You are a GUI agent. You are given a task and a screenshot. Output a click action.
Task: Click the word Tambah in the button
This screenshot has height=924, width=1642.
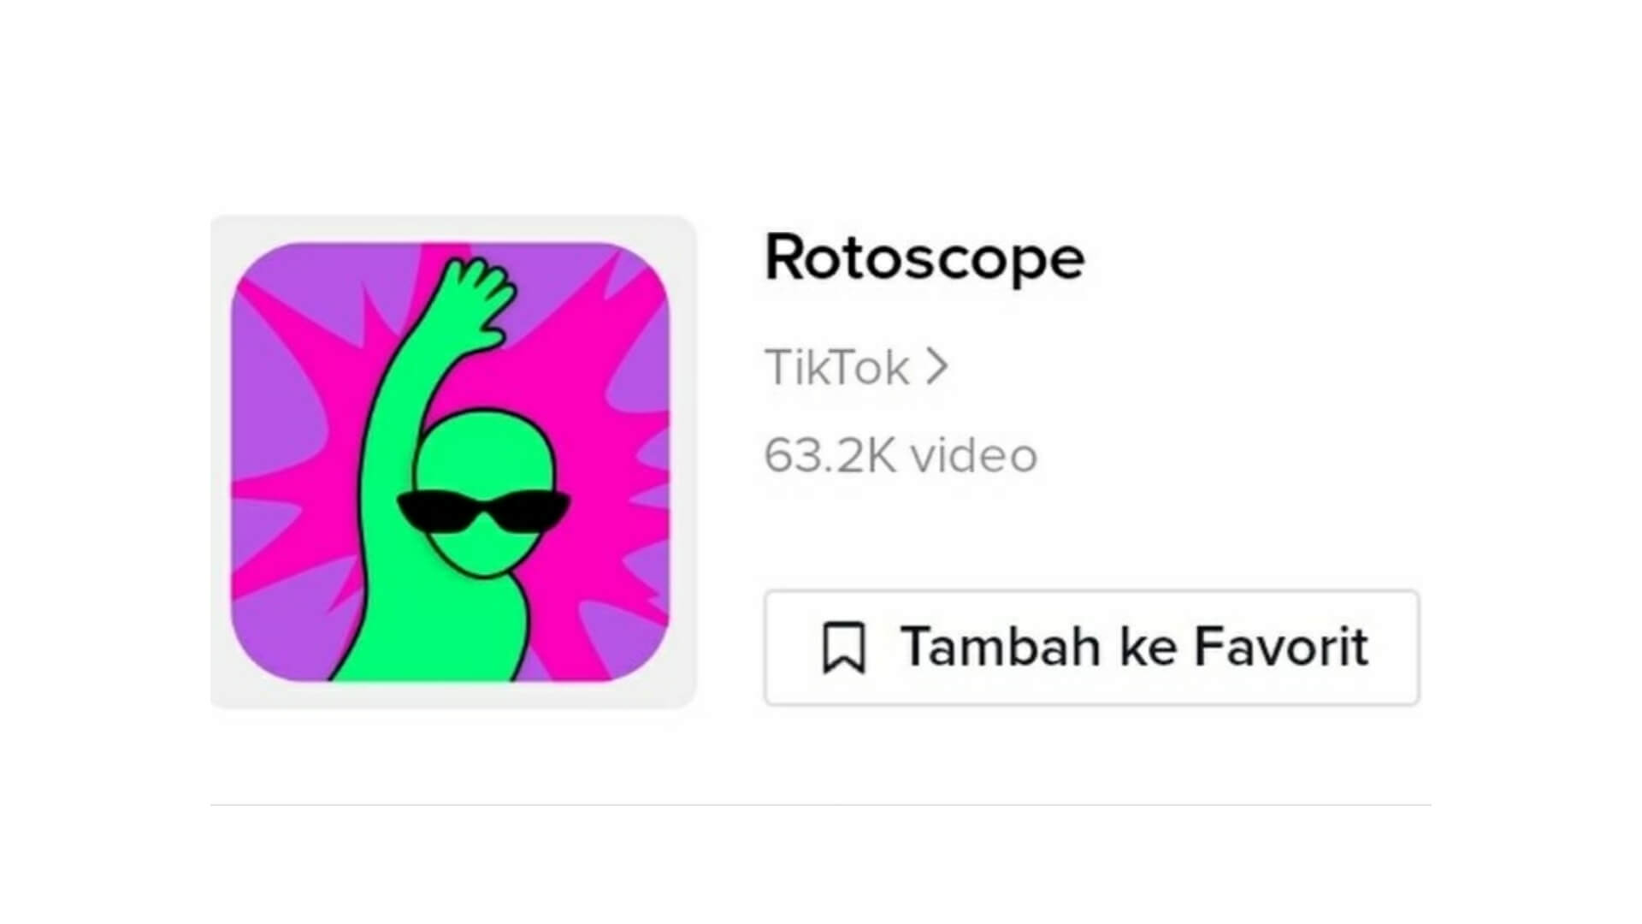[x=1001, y=646]
